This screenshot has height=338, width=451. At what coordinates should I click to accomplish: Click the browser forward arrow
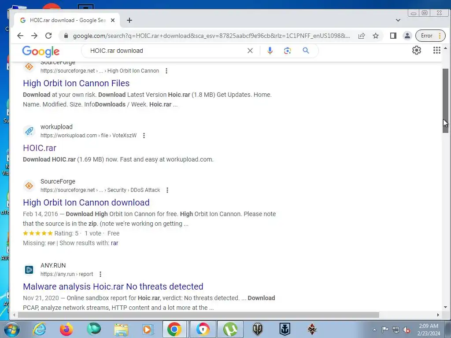point(34,36)
